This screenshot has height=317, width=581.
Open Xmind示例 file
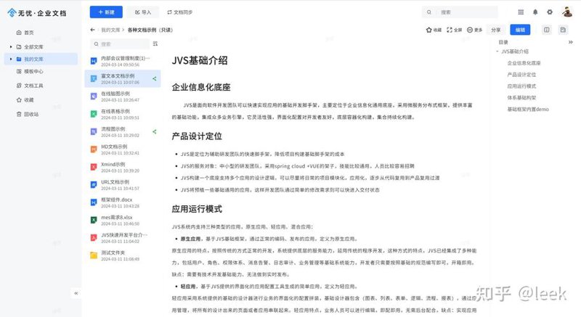pyautogui.click(x=123, y=167)
